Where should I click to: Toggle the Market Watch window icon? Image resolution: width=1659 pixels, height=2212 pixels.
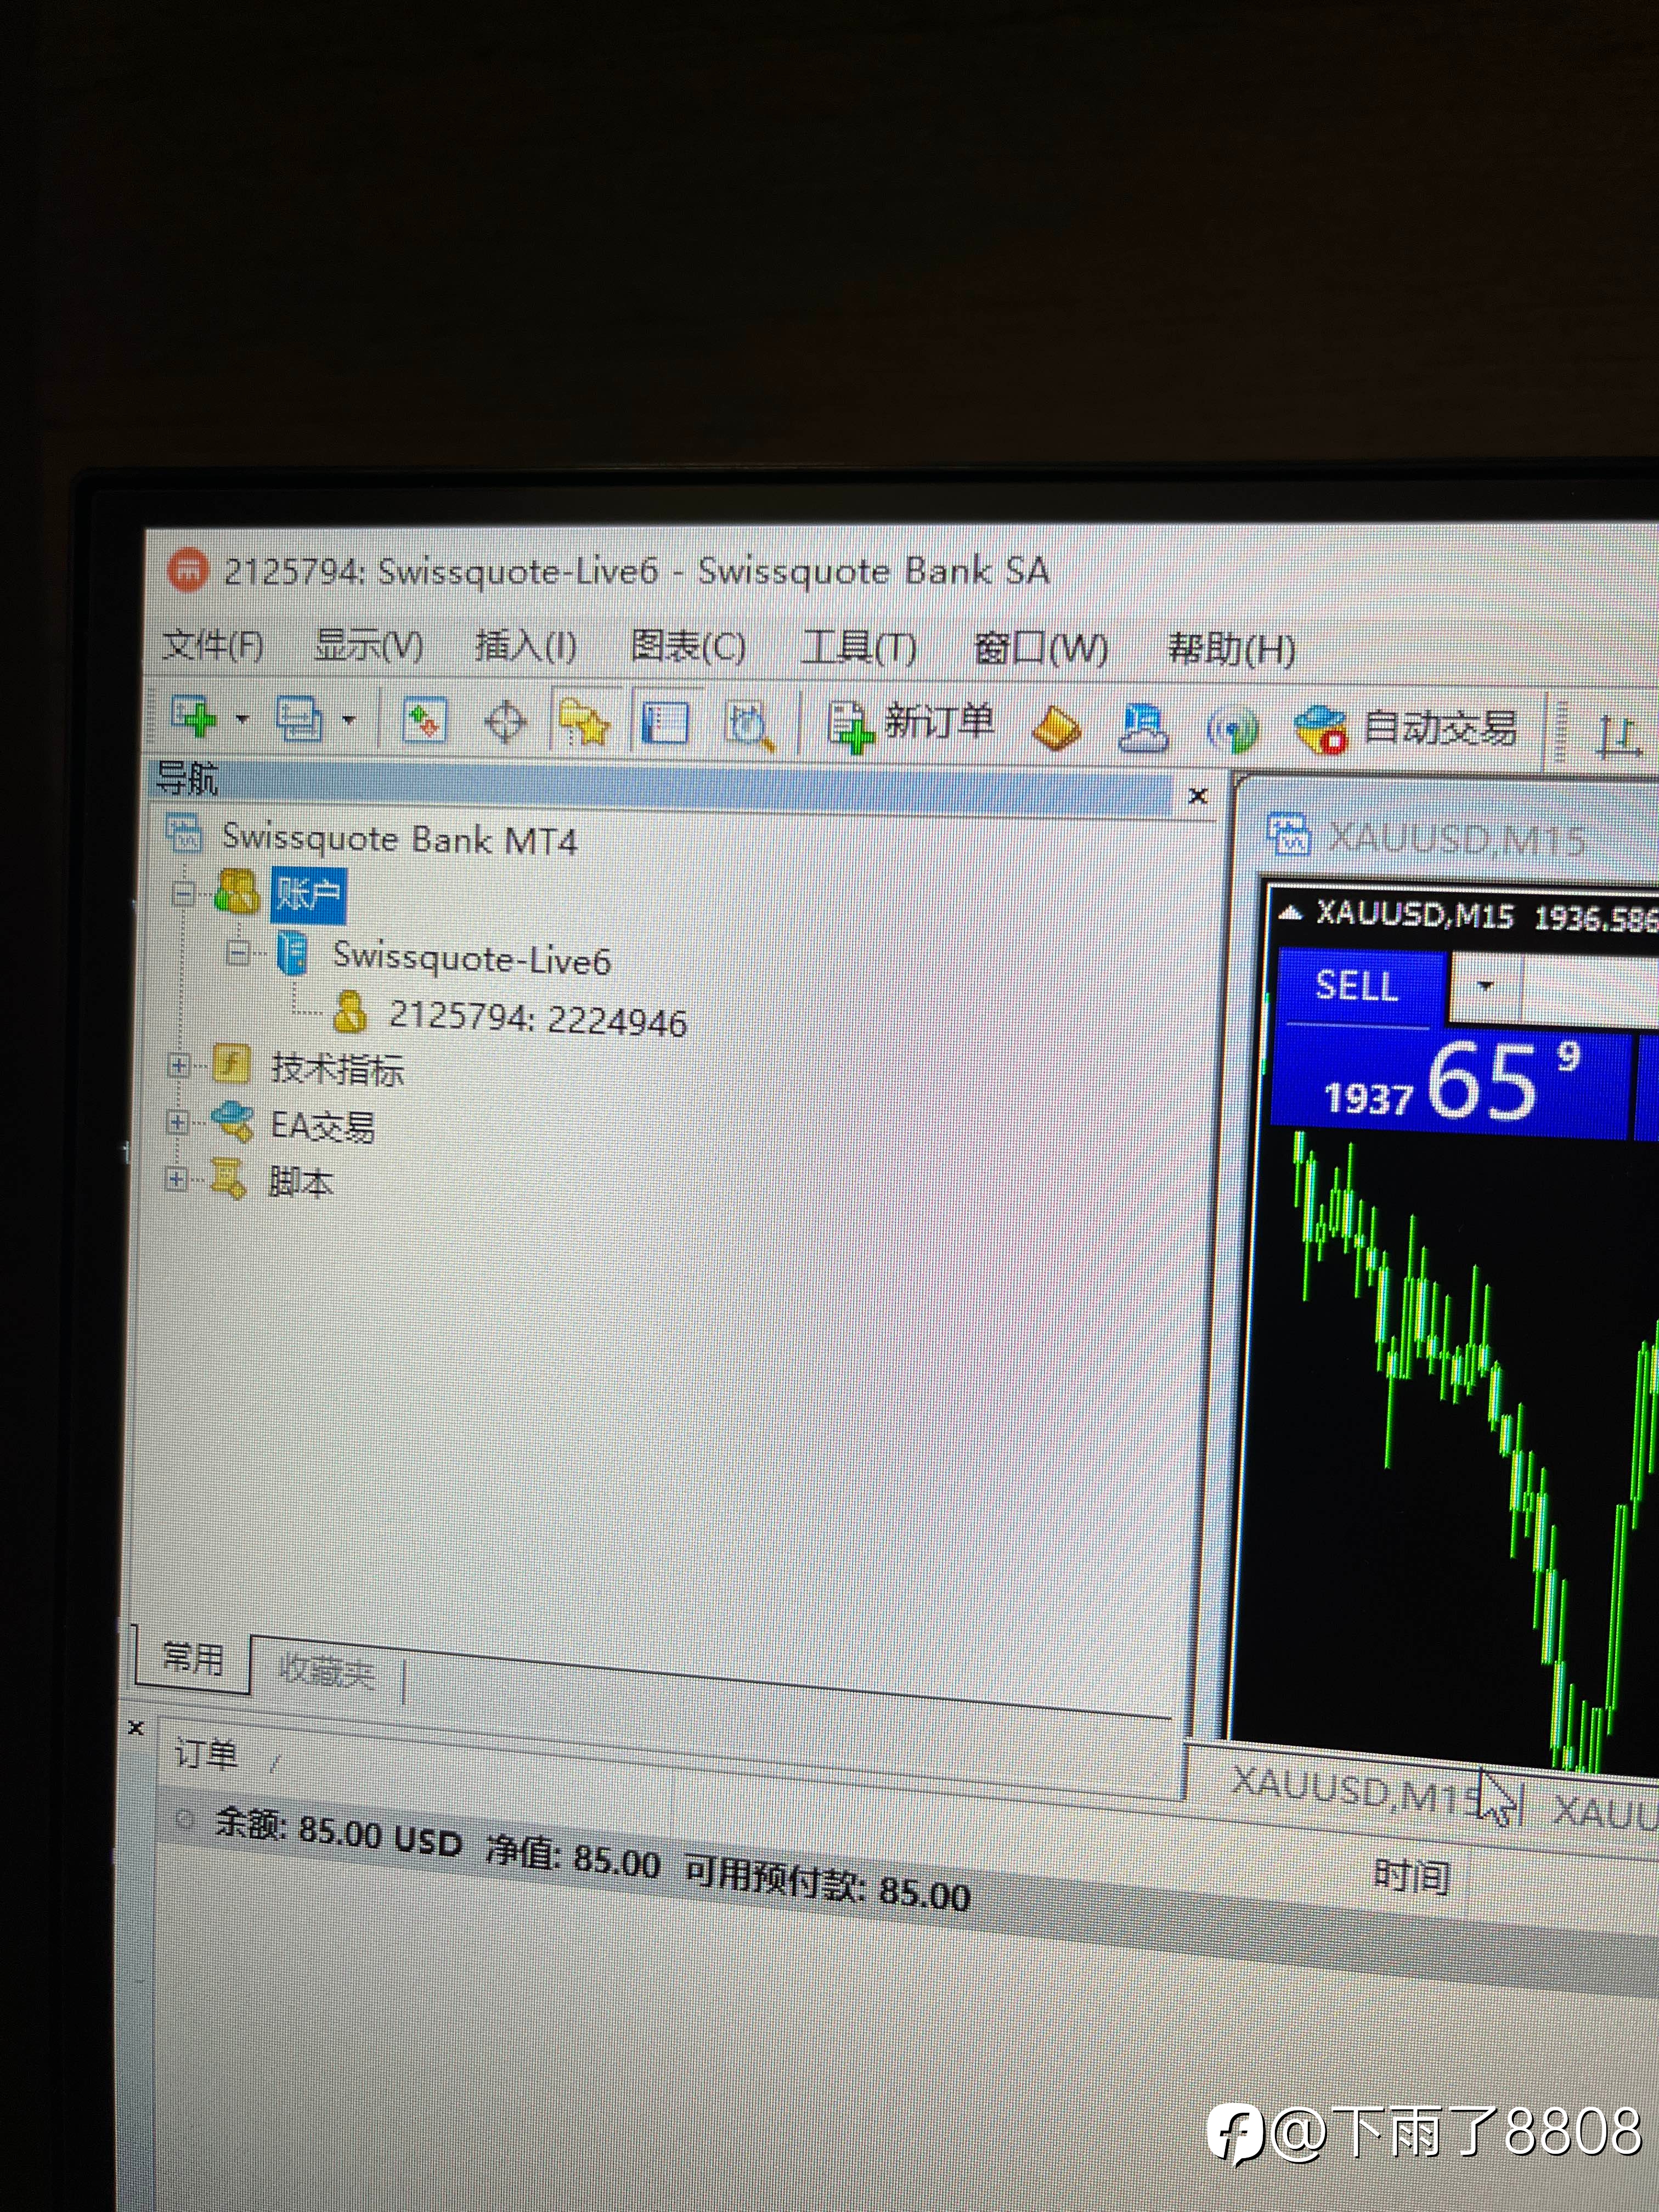coord(424,720)
